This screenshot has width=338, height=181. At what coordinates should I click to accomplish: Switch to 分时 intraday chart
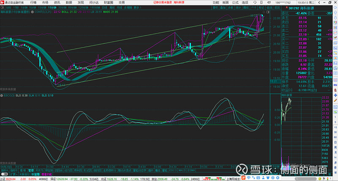tap(8, 8)
